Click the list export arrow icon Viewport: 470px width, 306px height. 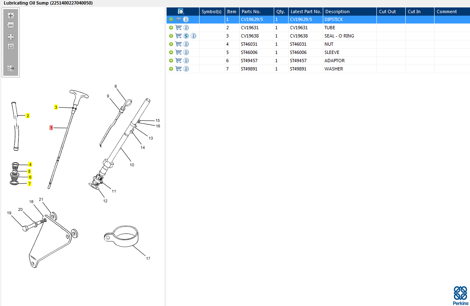coord(11,68)
